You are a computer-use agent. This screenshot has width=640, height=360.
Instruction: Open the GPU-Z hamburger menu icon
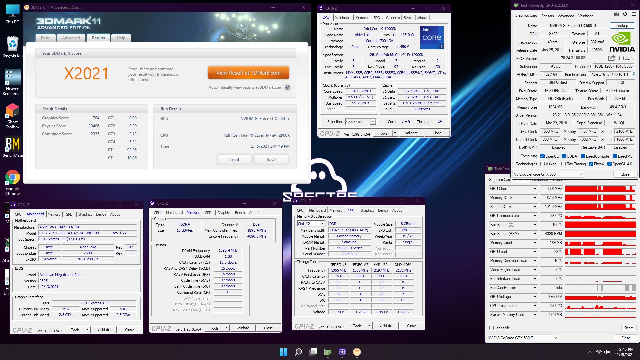point(634,14)
